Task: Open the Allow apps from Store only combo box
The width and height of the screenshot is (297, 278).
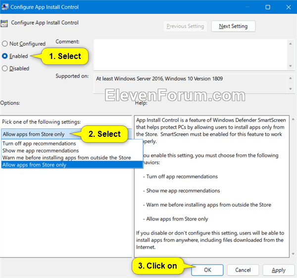Action: point(66,134)
